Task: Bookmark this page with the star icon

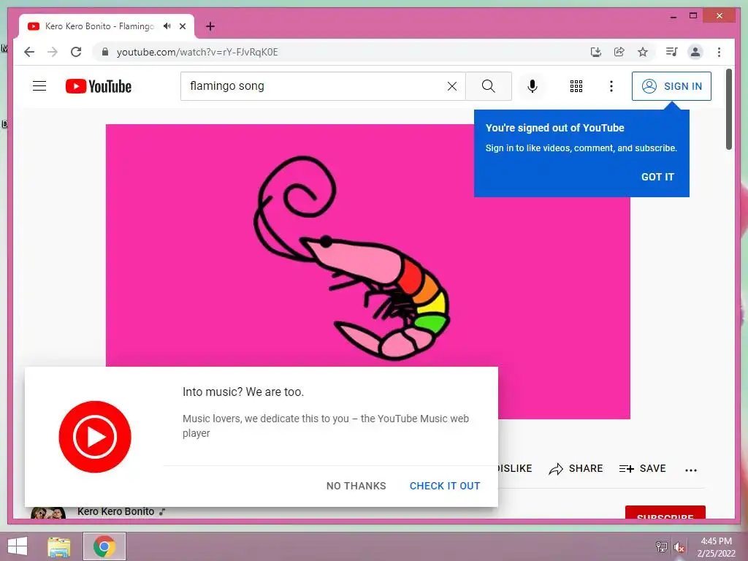Action: click(643, 52)
